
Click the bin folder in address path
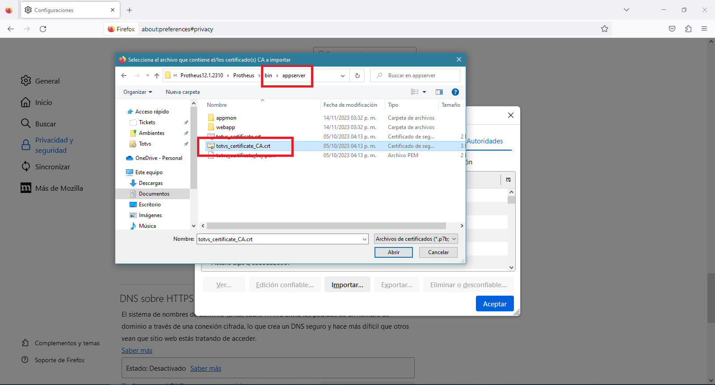268,75
